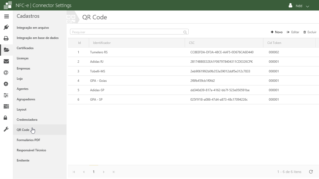Click the Novo button
Image resolution: width=319 pixels, height=179 pixels.
click(277, 32)
